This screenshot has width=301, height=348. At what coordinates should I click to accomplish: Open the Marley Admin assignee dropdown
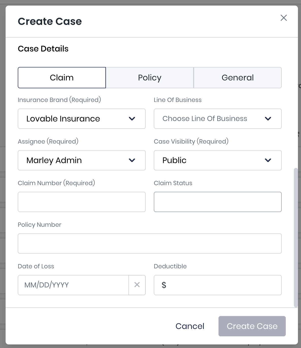coord(76,160)
